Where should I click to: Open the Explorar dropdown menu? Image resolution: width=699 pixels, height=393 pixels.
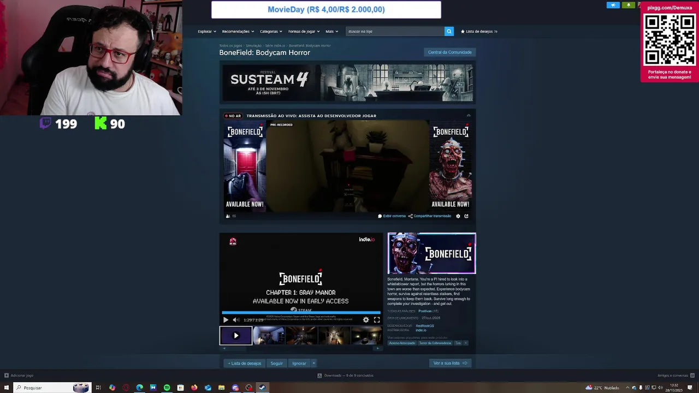(207, 31)
